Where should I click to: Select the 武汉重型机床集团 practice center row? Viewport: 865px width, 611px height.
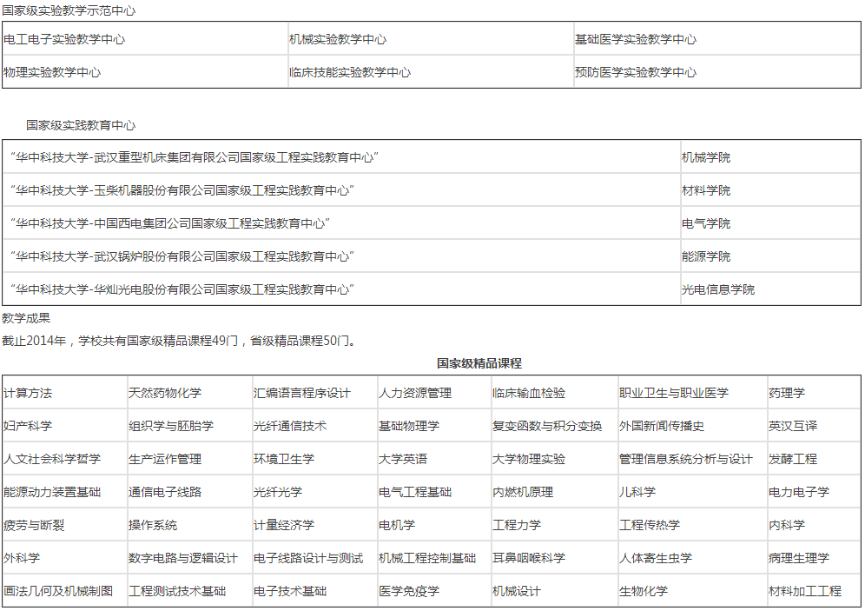coord(432,157)
